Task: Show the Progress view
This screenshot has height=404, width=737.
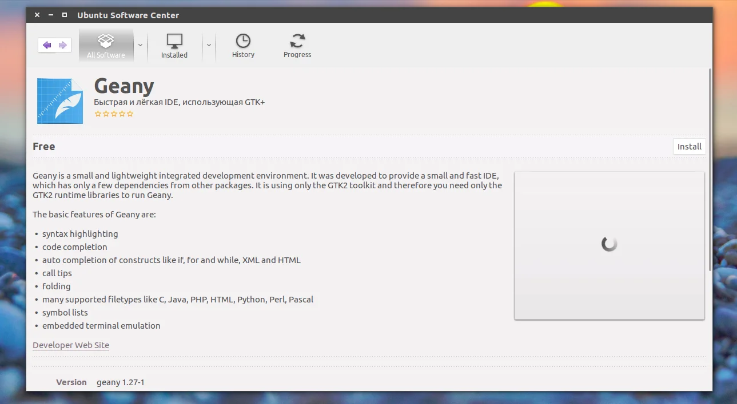Action: 297,46
